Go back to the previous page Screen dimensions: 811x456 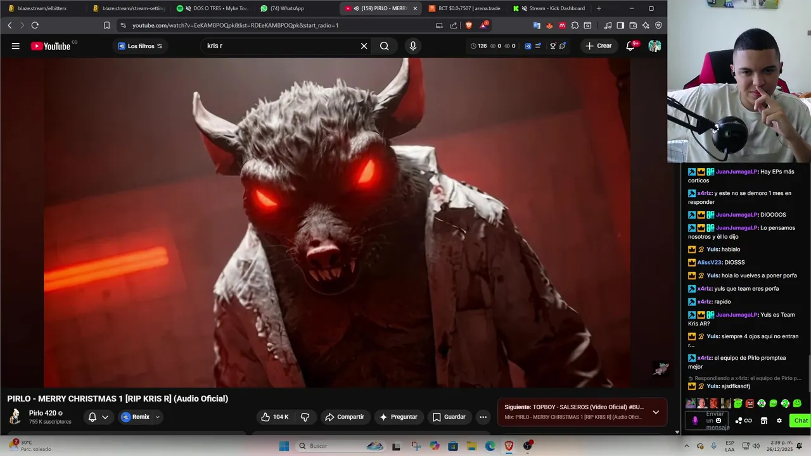pyautogui.click(x=10, y=25)
